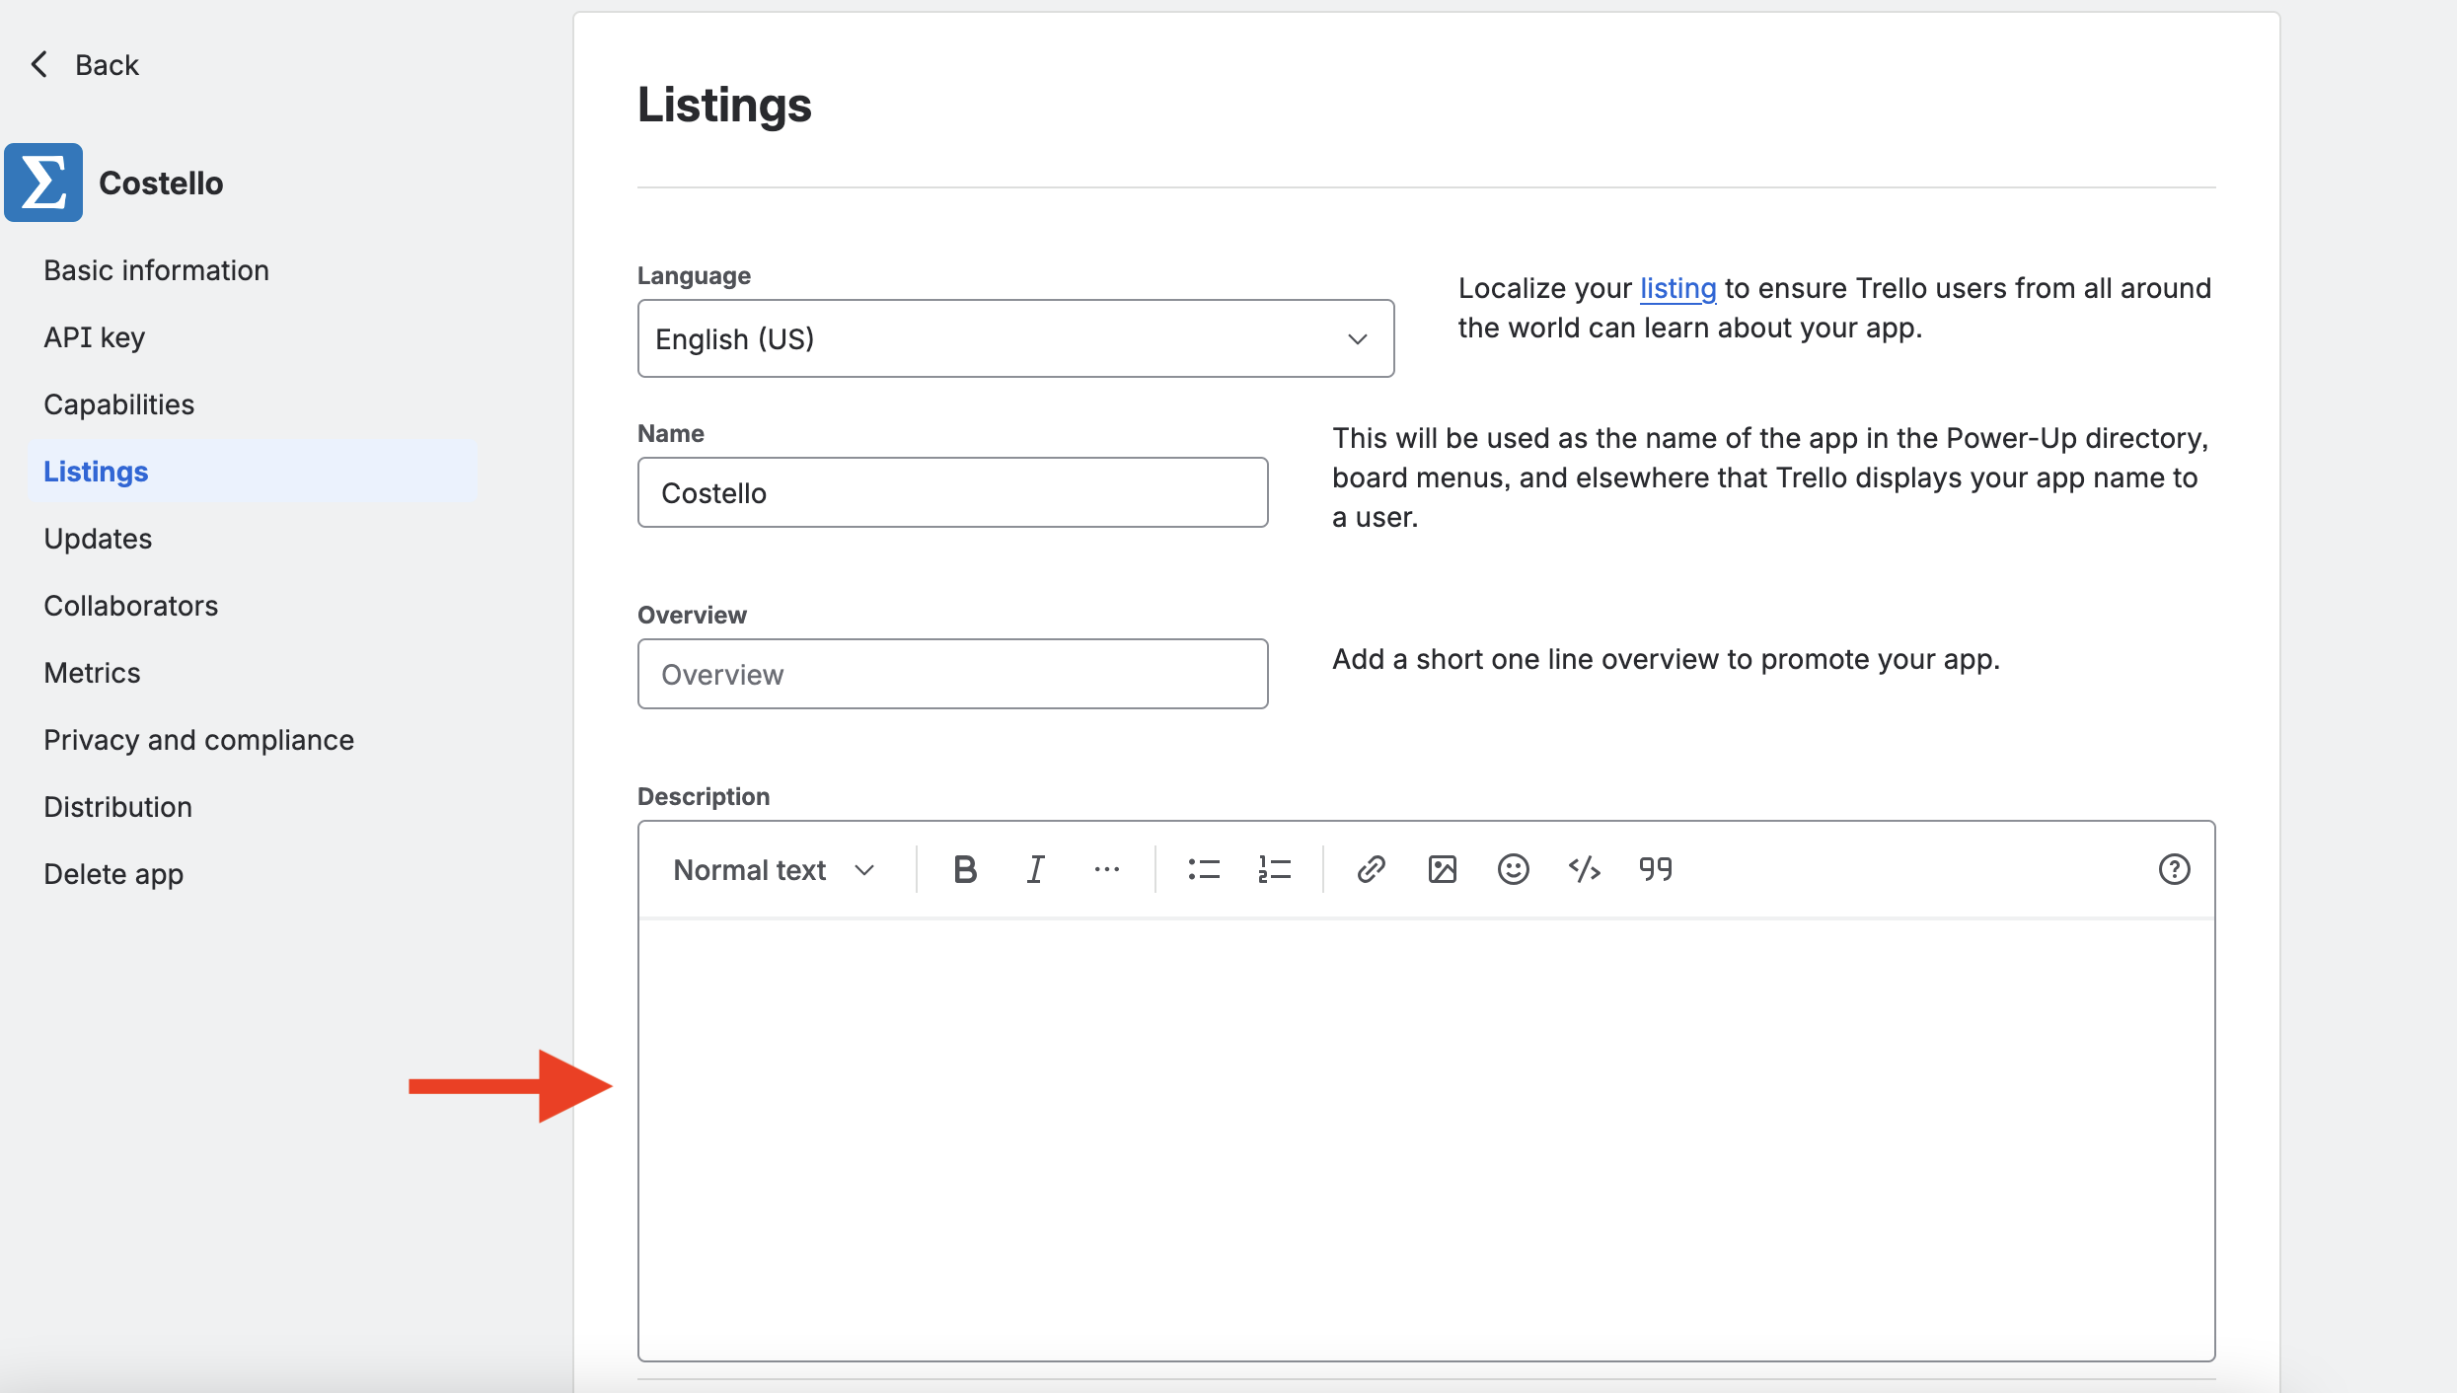
Task: Insert an image into the description
Action: click(x=1443, y=869)
